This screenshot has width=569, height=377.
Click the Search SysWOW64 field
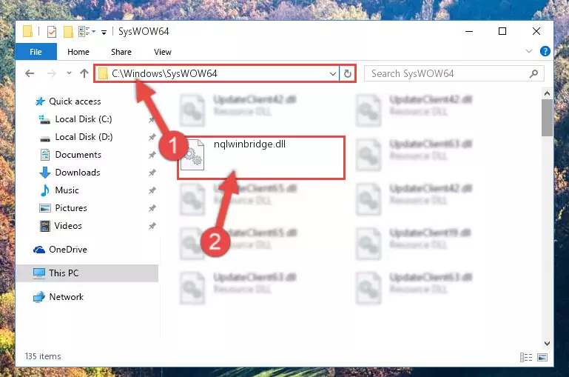tap(454, 74)
